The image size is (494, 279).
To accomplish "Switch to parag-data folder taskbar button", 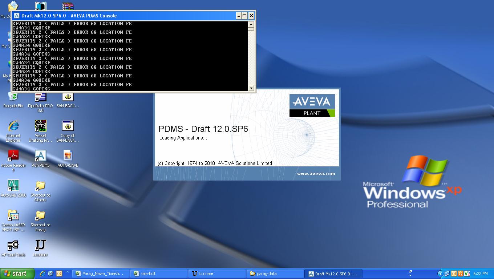I will click(x=275, y=274).
